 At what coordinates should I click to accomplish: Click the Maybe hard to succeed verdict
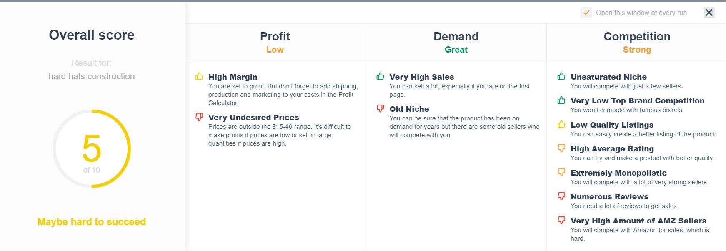pos(92,222)
